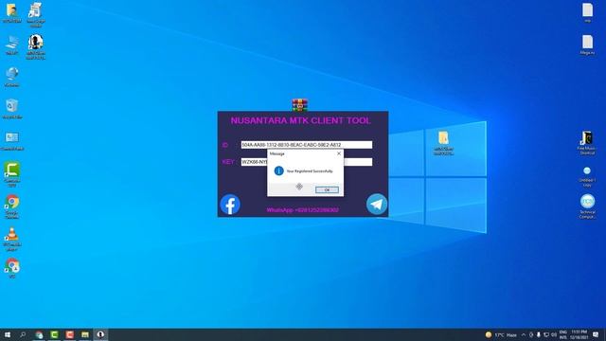Select the Mega.nz file icon on desktop

(587, 45)
